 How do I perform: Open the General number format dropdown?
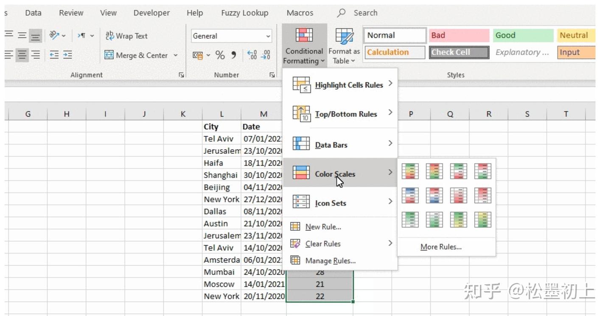267,36
